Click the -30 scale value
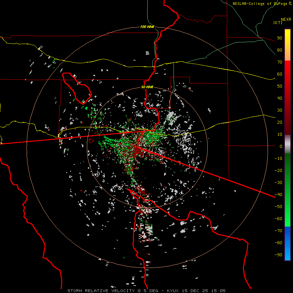Image resolution: width=293 pixels, height=293 pixels. click(x=278, y=183)
